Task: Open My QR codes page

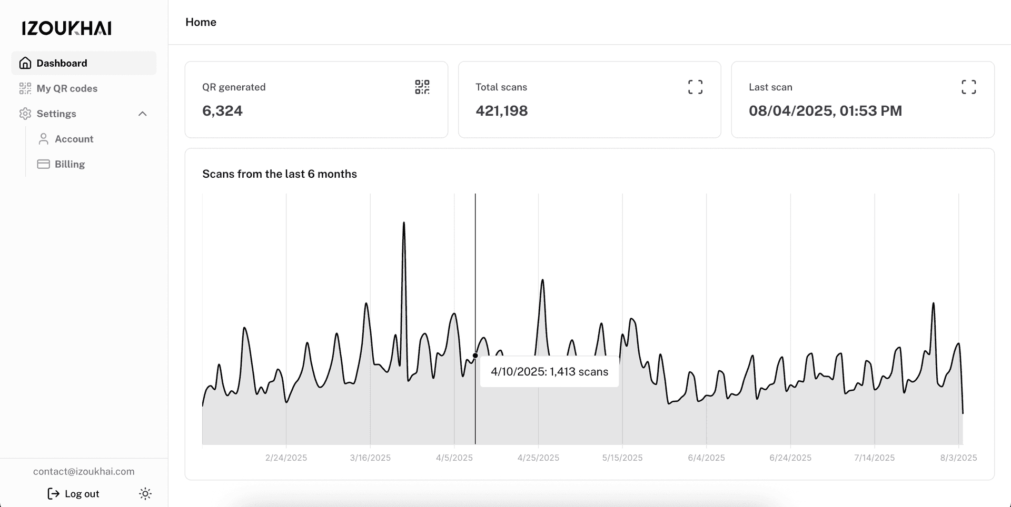Action: pos(67,88)
